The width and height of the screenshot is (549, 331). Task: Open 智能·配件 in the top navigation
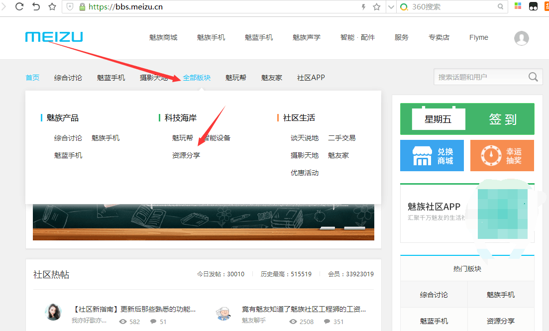click(357, 37)
